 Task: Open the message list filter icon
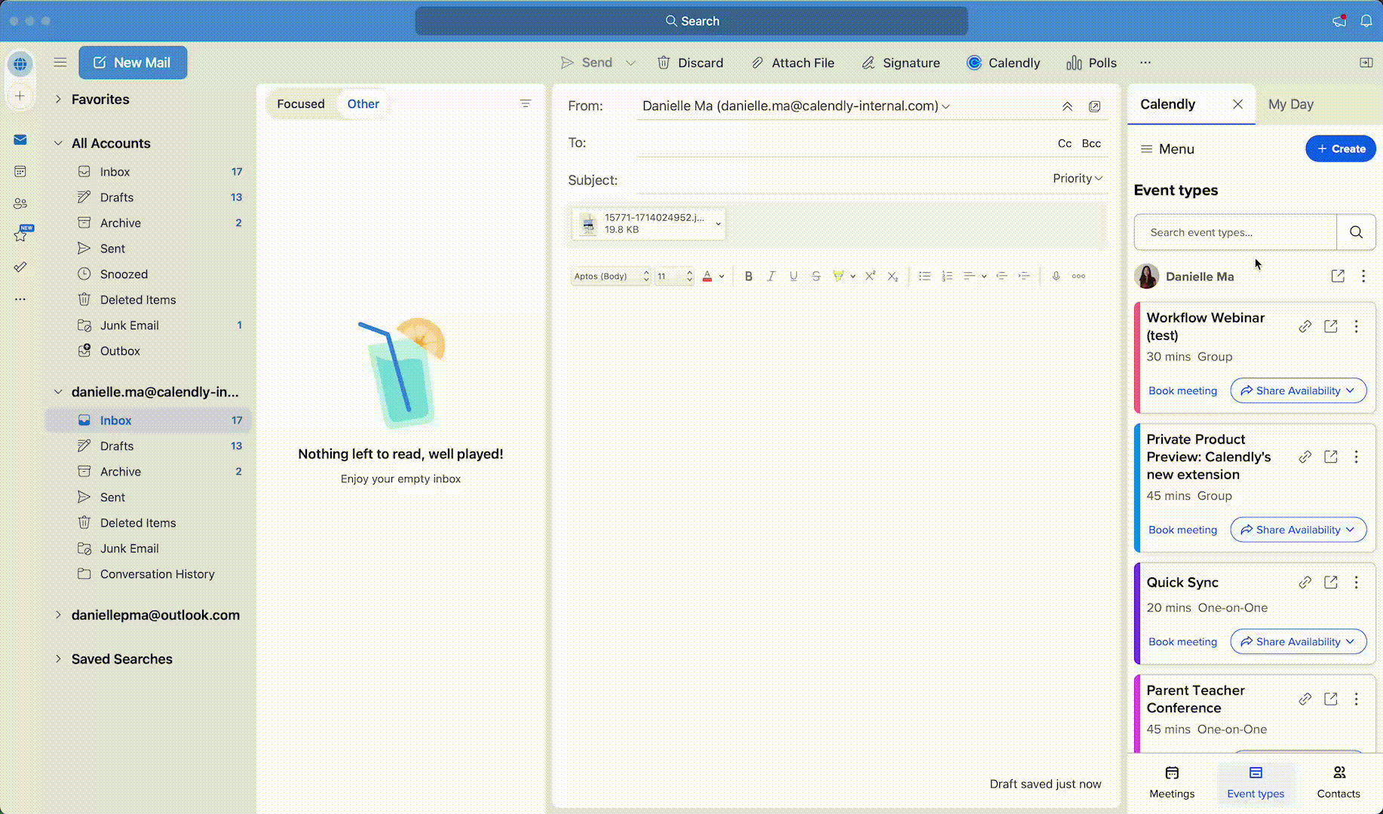(526, 103)
